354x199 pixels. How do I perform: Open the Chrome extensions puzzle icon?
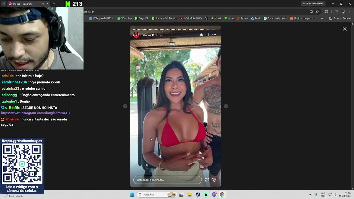[327, 12]
